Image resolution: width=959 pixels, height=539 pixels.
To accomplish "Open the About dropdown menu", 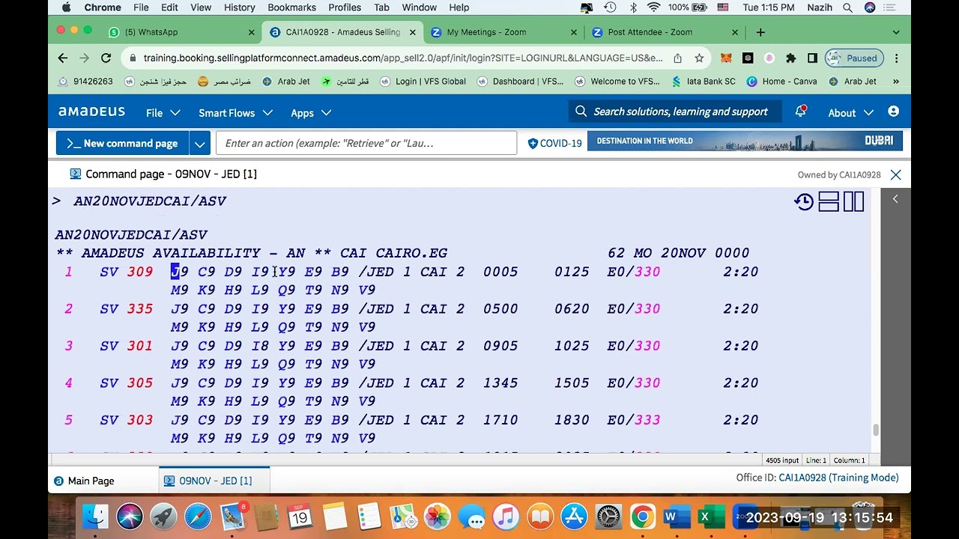I will pyautogui.click(x=850, y=112).
